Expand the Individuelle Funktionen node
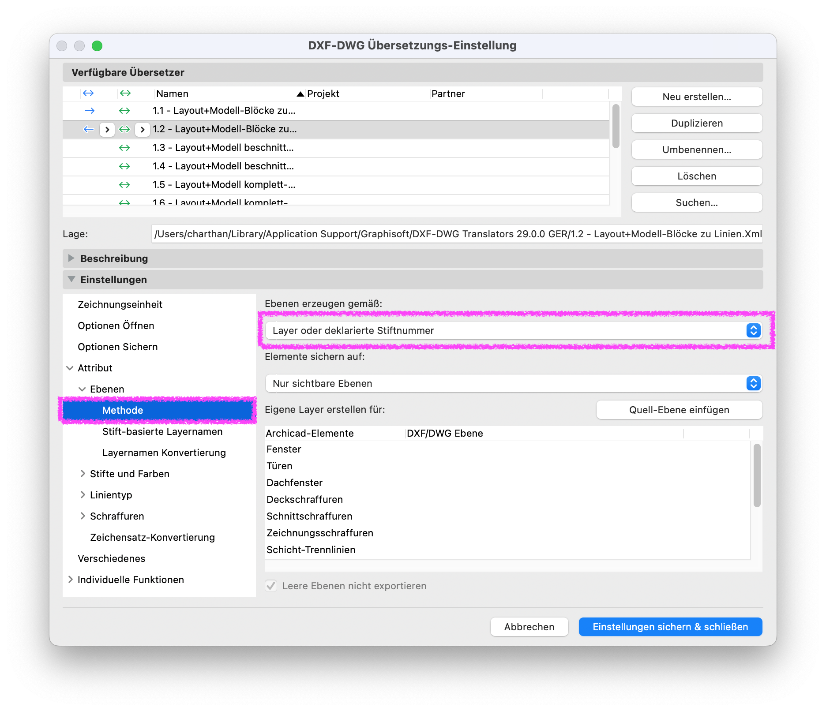Viewport: 826px width, 711px height. point(70,580)
